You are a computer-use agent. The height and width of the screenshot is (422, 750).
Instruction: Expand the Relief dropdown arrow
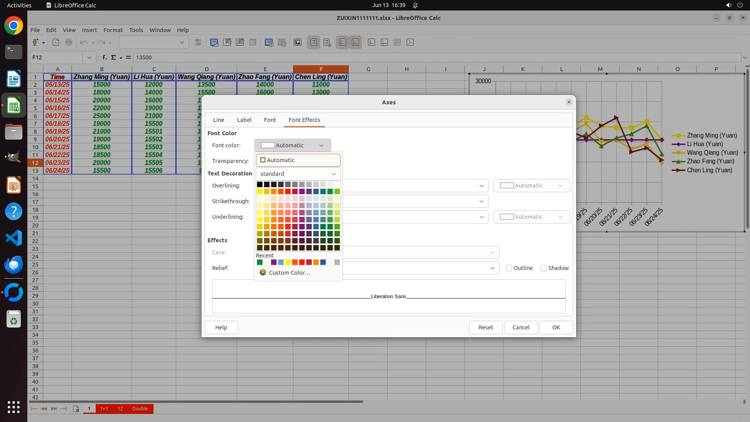coord(492,268)
